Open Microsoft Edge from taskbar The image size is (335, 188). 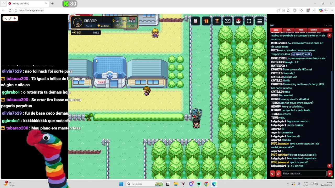tap(214, 184)
